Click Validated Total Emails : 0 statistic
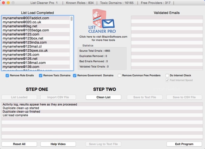Screen dimensions: 205x149 [94, 67]
